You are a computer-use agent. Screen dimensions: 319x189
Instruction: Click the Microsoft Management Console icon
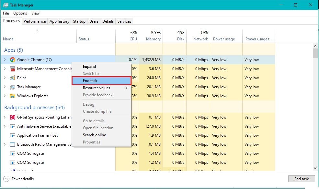click(x=13, y=69)
